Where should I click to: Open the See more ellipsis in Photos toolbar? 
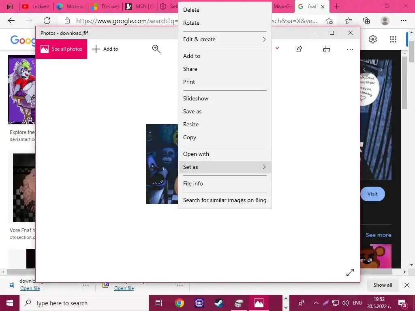(350, 49)
